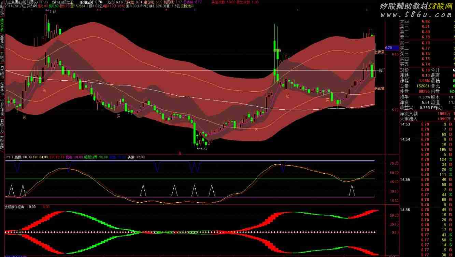This screenshot has width=455, height=257.
Task: Click the 现价 6.78 quote field
Action: click(415, 70)
